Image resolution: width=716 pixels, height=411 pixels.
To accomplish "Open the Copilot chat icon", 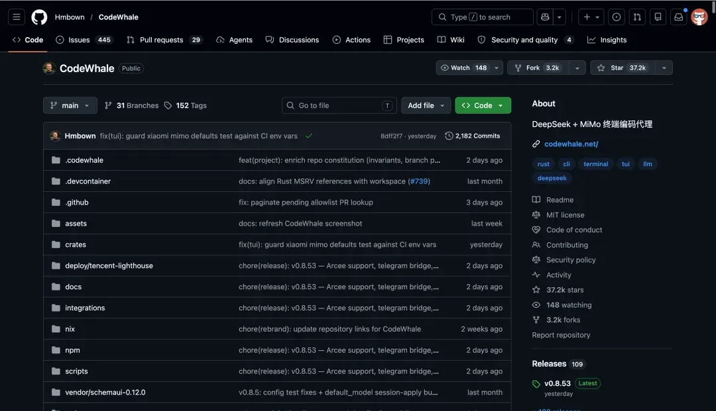I will [545, 17].
